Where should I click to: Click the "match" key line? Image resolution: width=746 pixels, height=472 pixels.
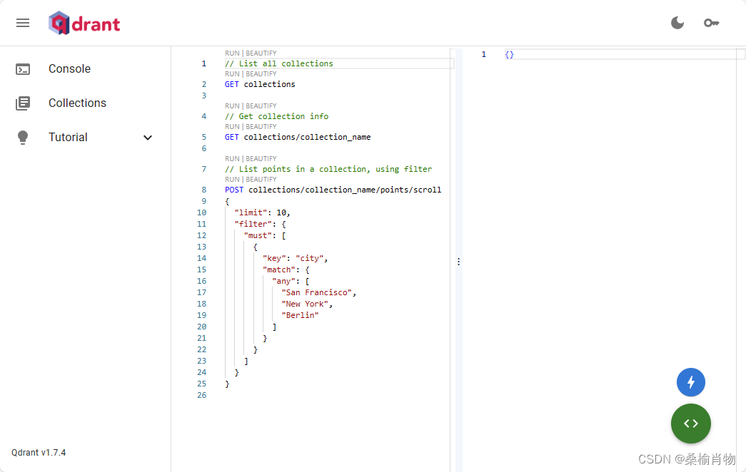pyautogui.click(x=286, y=270)
